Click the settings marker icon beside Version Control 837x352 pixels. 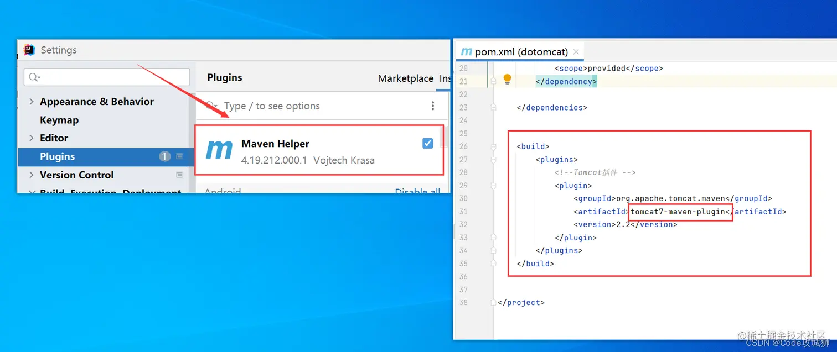coord(179,175)
